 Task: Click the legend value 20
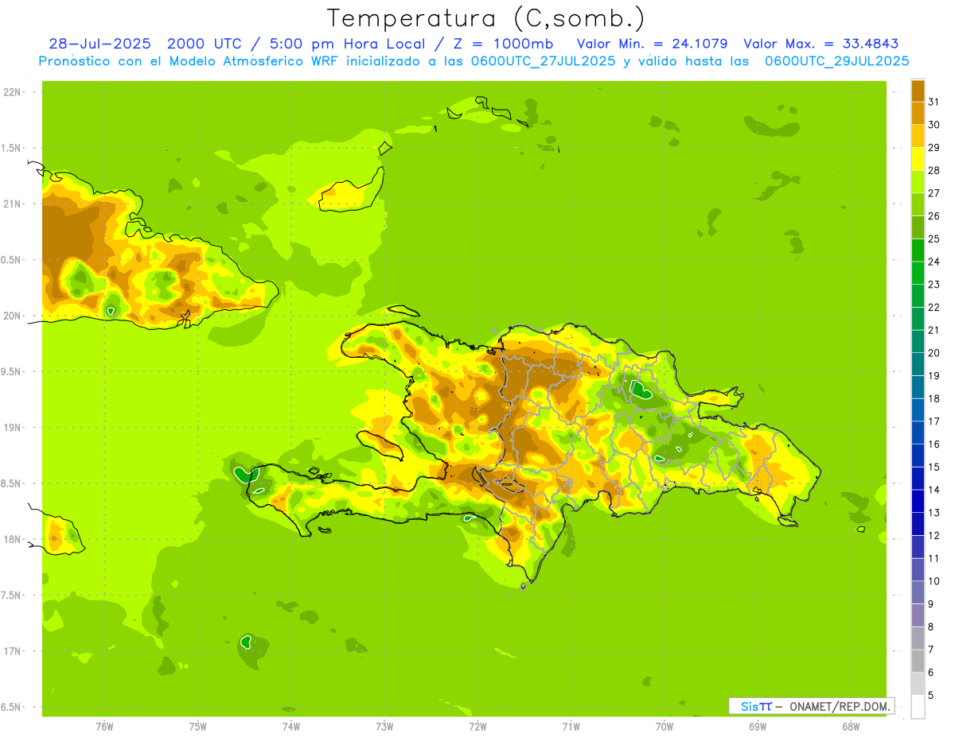934,353
